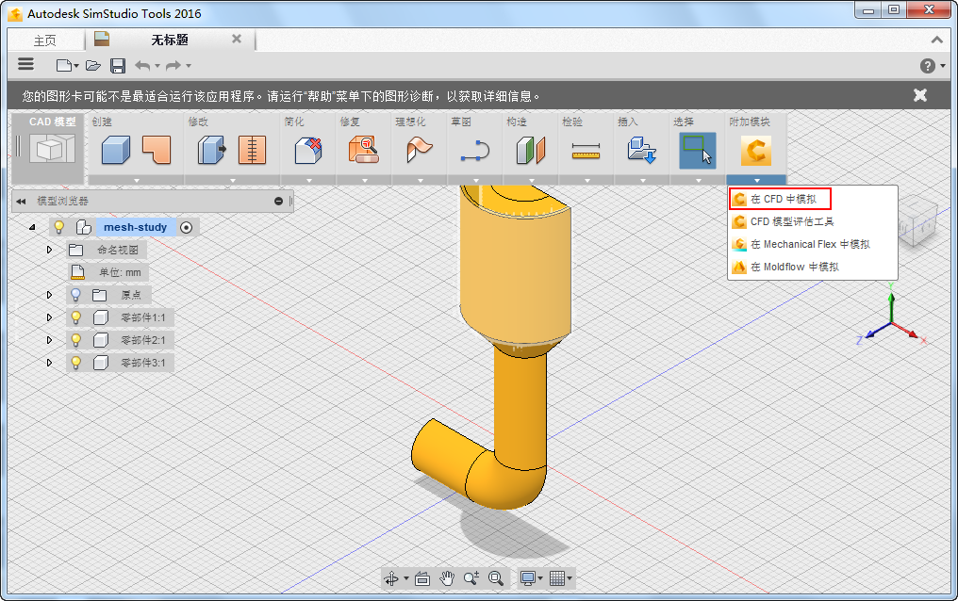
Task: Select the Simplify remove-feature tool
Action: click(x=308, y=150)
